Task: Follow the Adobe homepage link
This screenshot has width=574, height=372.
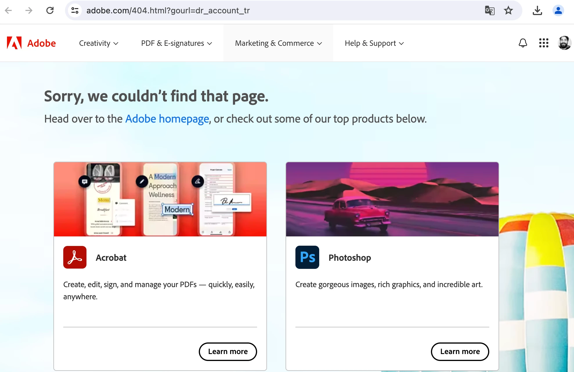Action: (167, 119)
